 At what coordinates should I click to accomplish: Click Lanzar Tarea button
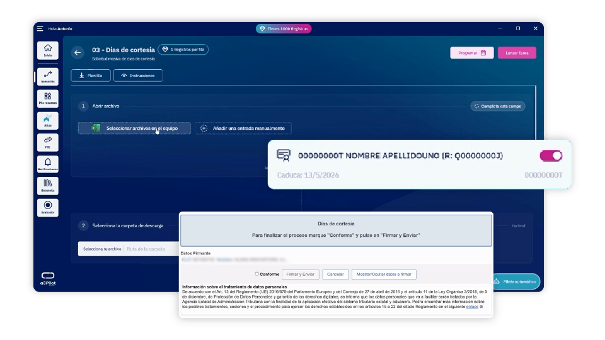pyautogui.click(x=517, y=53)
